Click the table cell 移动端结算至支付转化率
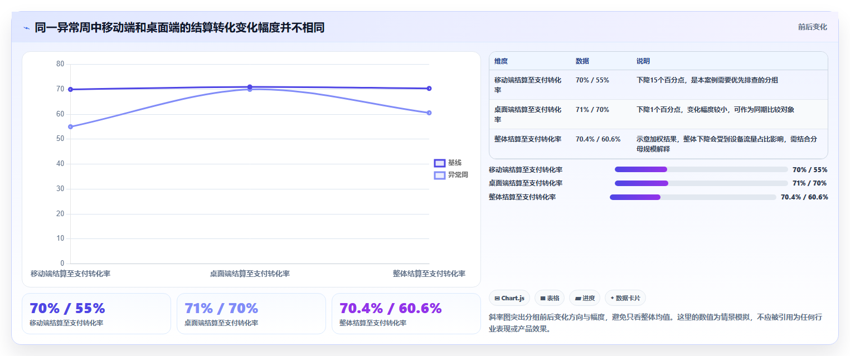This screenshot has height=356, width=850. (530, 85)
